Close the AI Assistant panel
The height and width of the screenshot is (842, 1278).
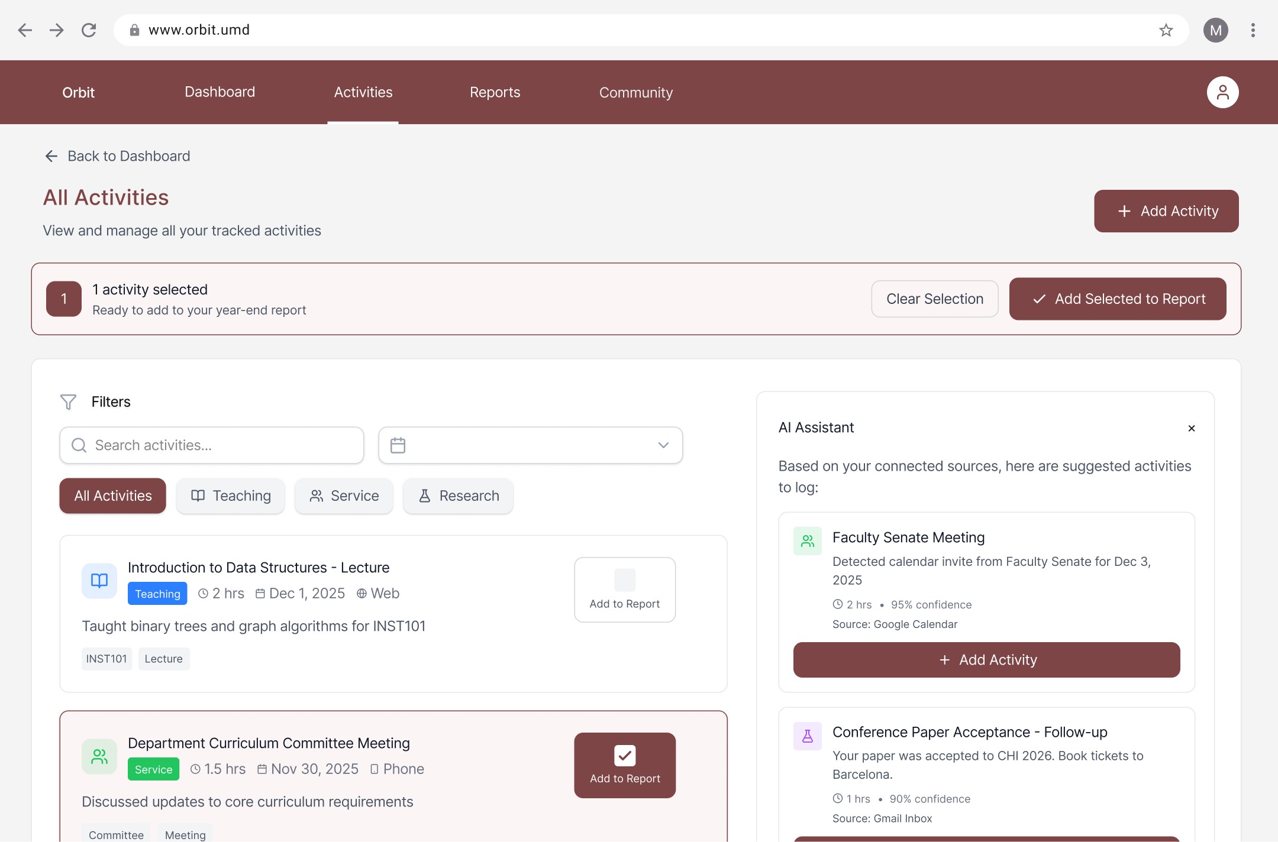tap(1192, 428)
